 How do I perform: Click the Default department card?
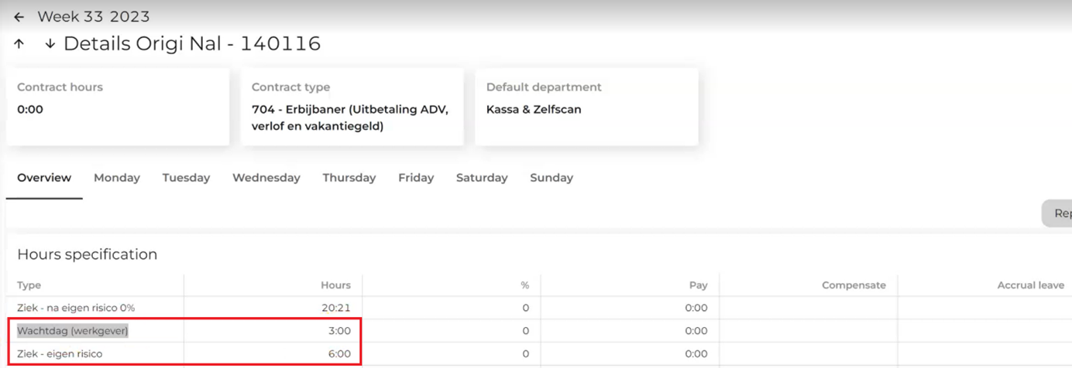pyautogui.click(x=586, y=107)
